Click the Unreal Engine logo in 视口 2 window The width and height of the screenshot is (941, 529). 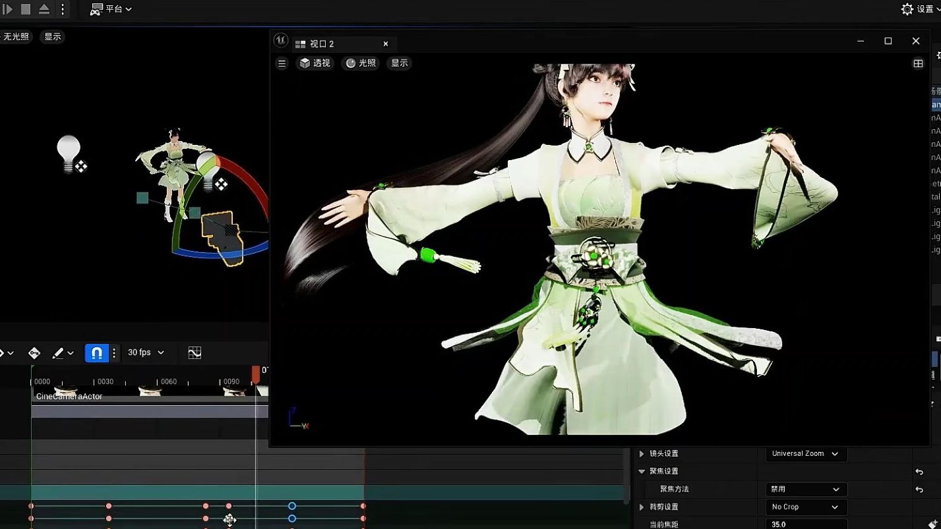click(281, 40)
